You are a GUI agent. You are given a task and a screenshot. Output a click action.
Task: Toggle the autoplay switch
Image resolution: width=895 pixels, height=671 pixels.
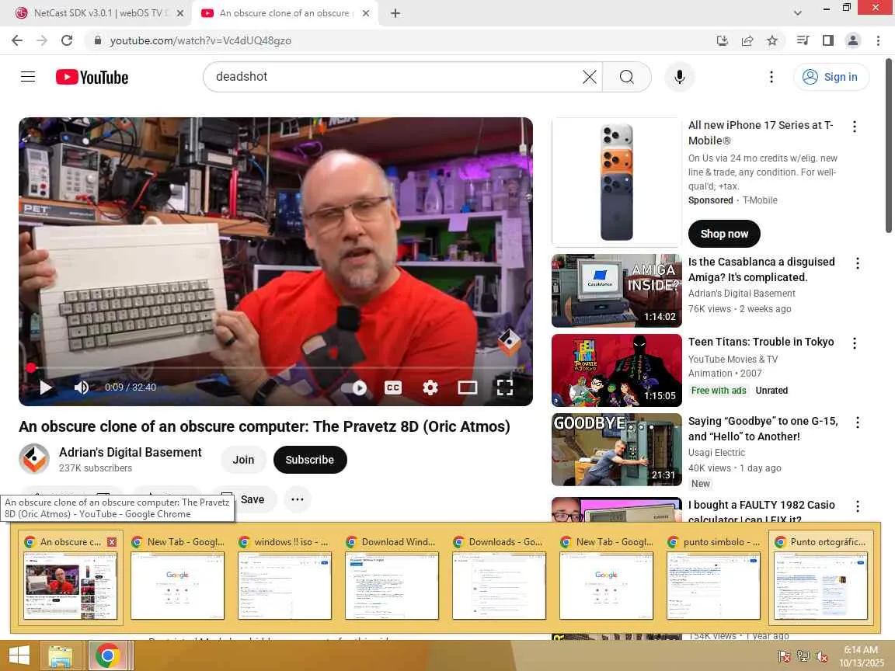click(354, 388)
